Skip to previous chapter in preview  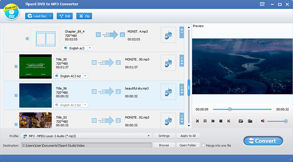(x=197, y=121)
